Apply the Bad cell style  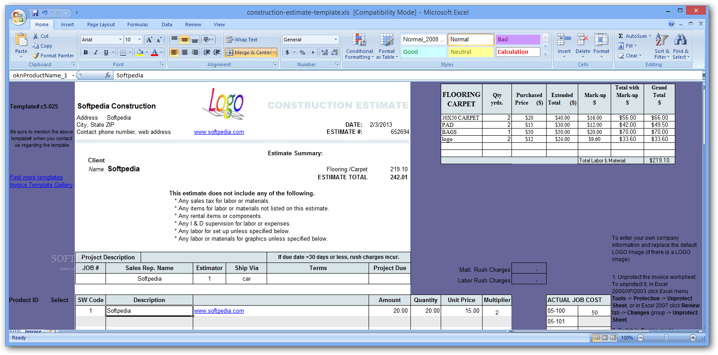point(518,40)
